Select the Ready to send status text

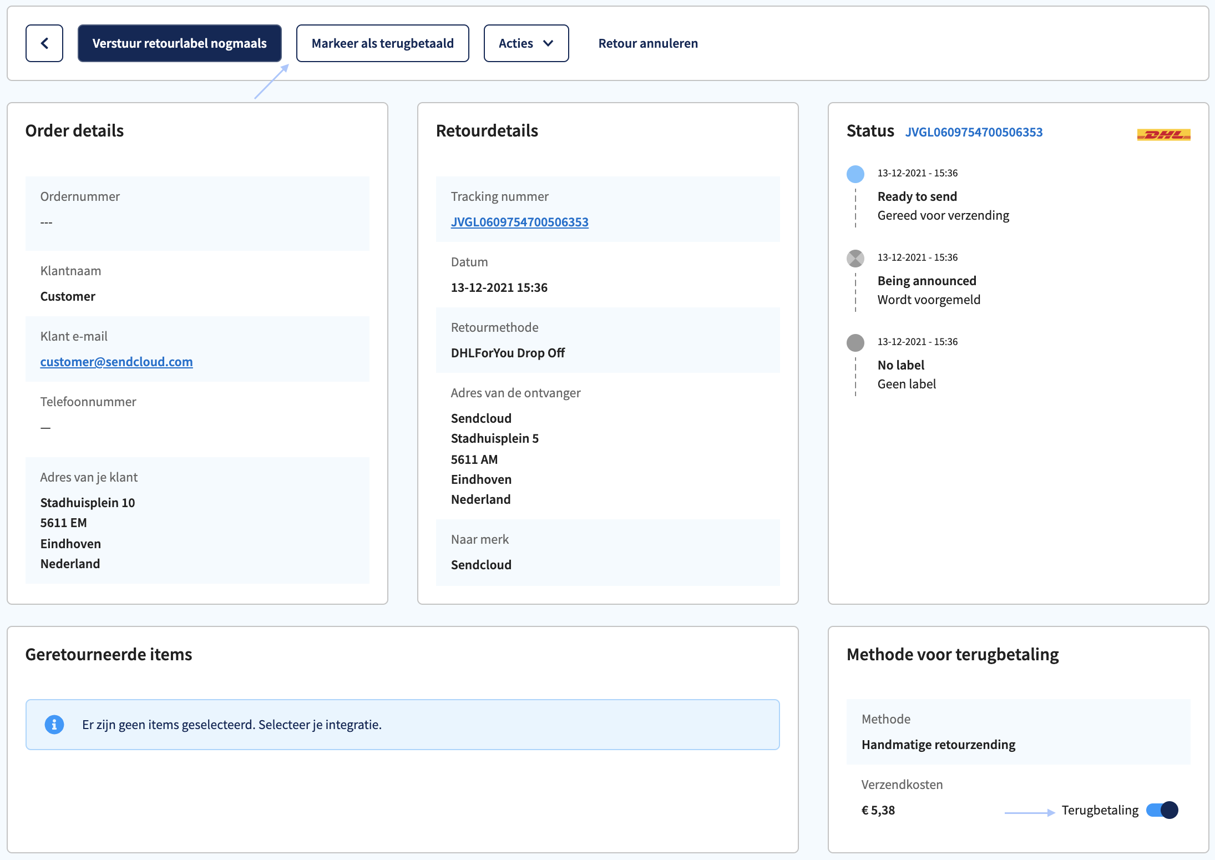coord(917,196)
